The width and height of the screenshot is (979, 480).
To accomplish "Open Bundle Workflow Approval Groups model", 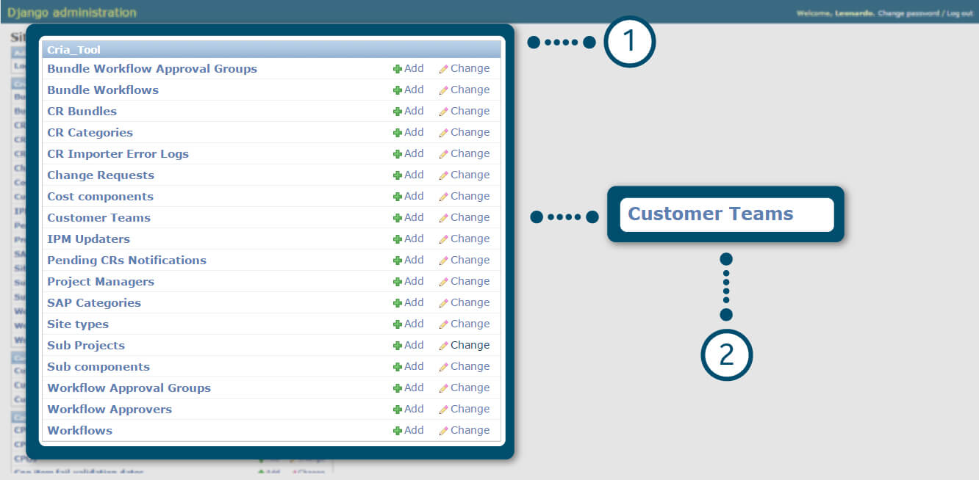I will point(151,69).
